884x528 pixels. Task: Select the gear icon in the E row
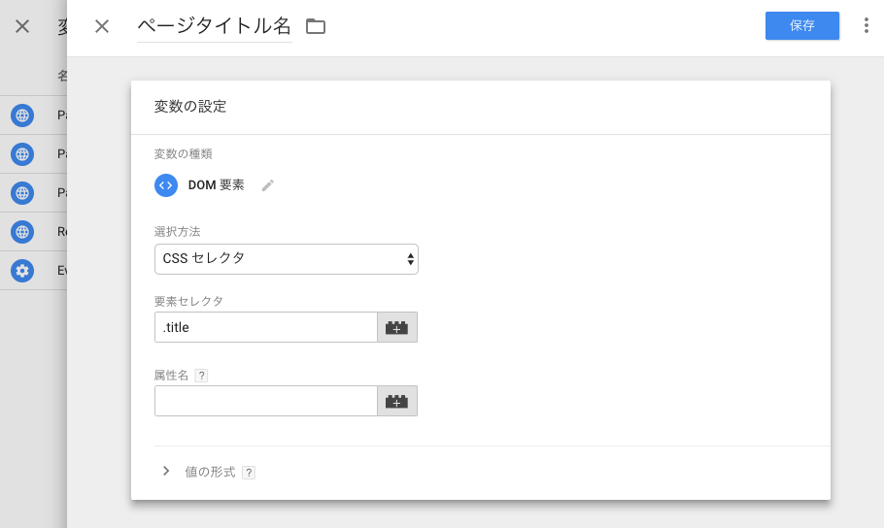pyautogui.click(x=22, y=271)
